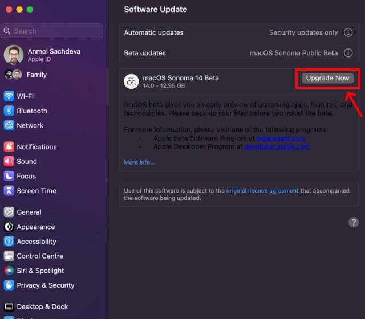The image size is (365, 319).
Task: Click the green full-screen window button
Action: [30, 10]
